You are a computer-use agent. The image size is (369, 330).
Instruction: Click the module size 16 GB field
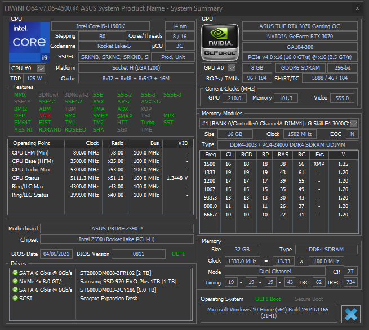pos(235,134)
